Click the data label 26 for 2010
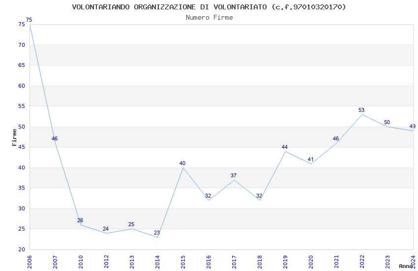This screenshot has width=418, height=271. [x=80, y=221]
